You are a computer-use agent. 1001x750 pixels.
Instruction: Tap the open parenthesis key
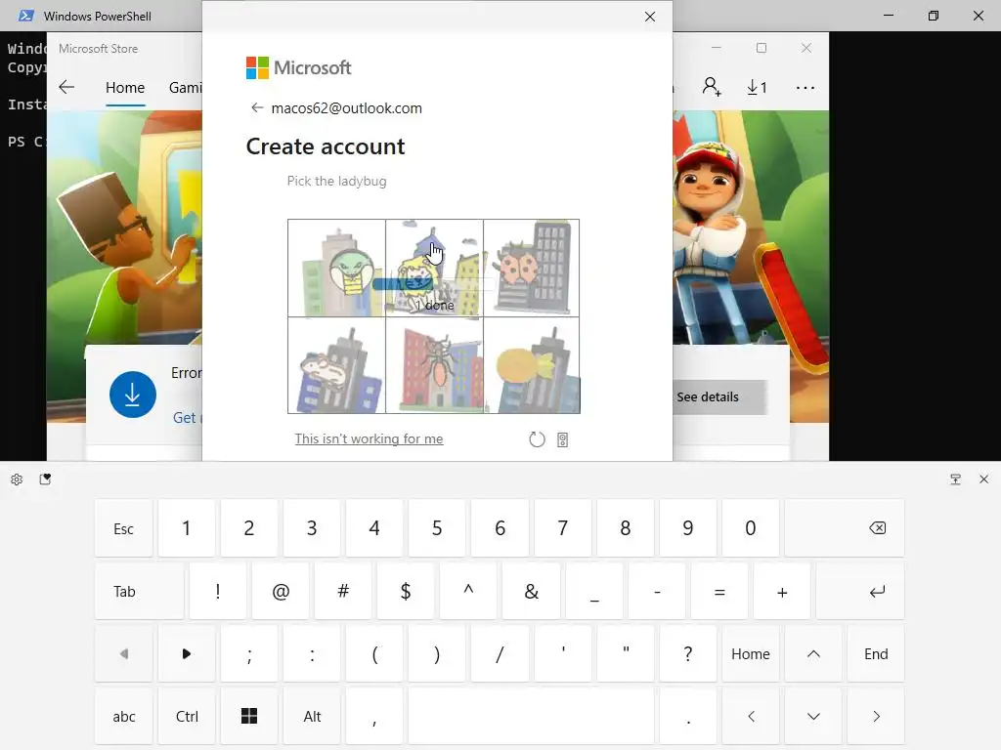(x=374, y=653)
